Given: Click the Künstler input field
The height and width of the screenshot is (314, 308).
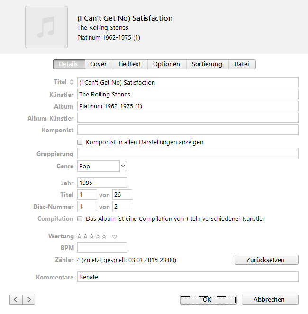Looking at the screenshot, I should click(188, 94).
